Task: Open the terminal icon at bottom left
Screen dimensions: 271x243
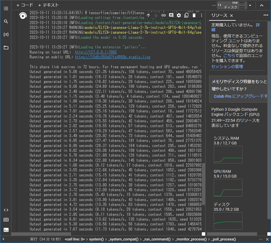Action: pyautogui.click(x=6, y=230)
